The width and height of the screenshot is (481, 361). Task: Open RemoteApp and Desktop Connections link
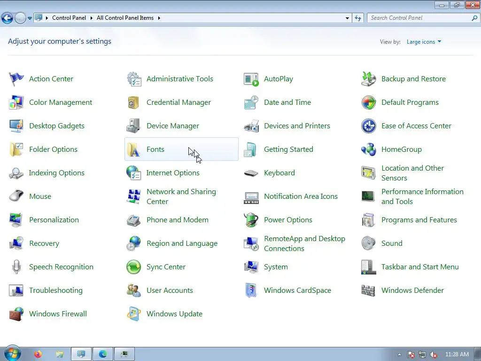pos(304,243)
